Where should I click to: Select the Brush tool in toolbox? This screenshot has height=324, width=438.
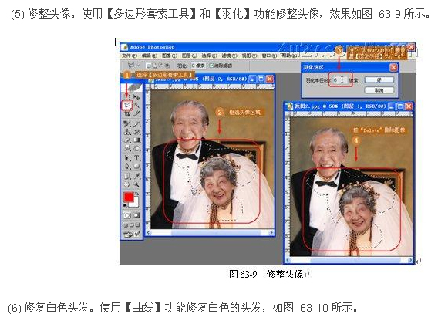click(x=136, y=124)
